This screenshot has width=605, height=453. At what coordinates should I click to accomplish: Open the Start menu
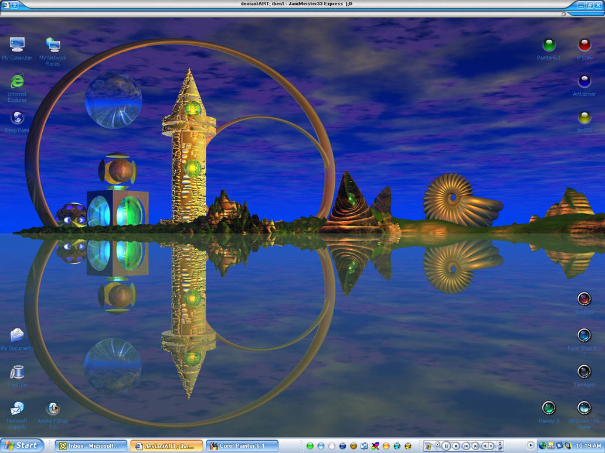tap(22, 445)
